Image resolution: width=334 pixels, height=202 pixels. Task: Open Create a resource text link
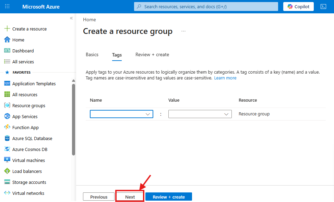[29, 29]
